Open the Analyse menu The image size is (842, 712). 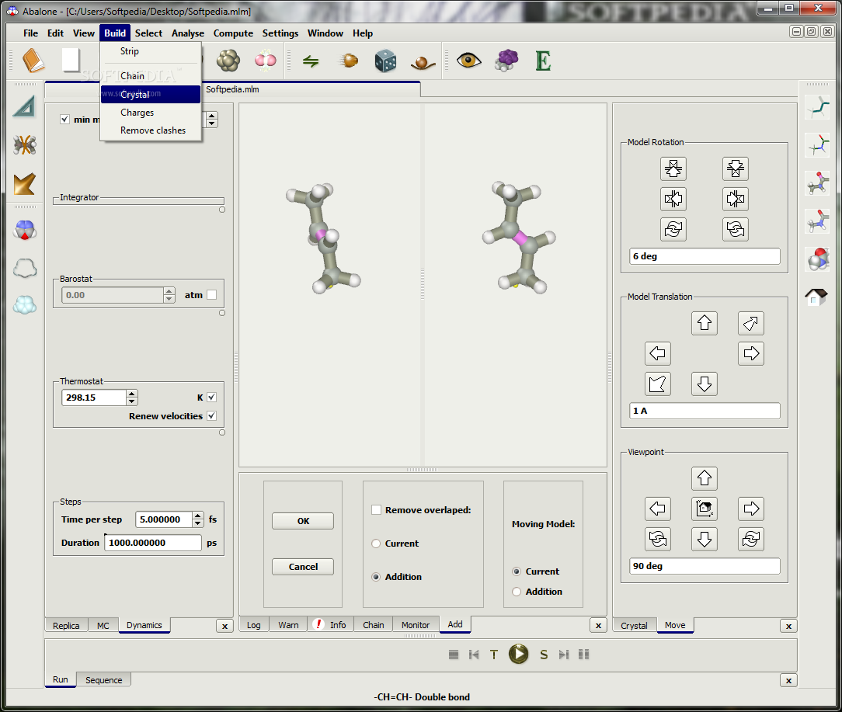click(x=188, y=33)
